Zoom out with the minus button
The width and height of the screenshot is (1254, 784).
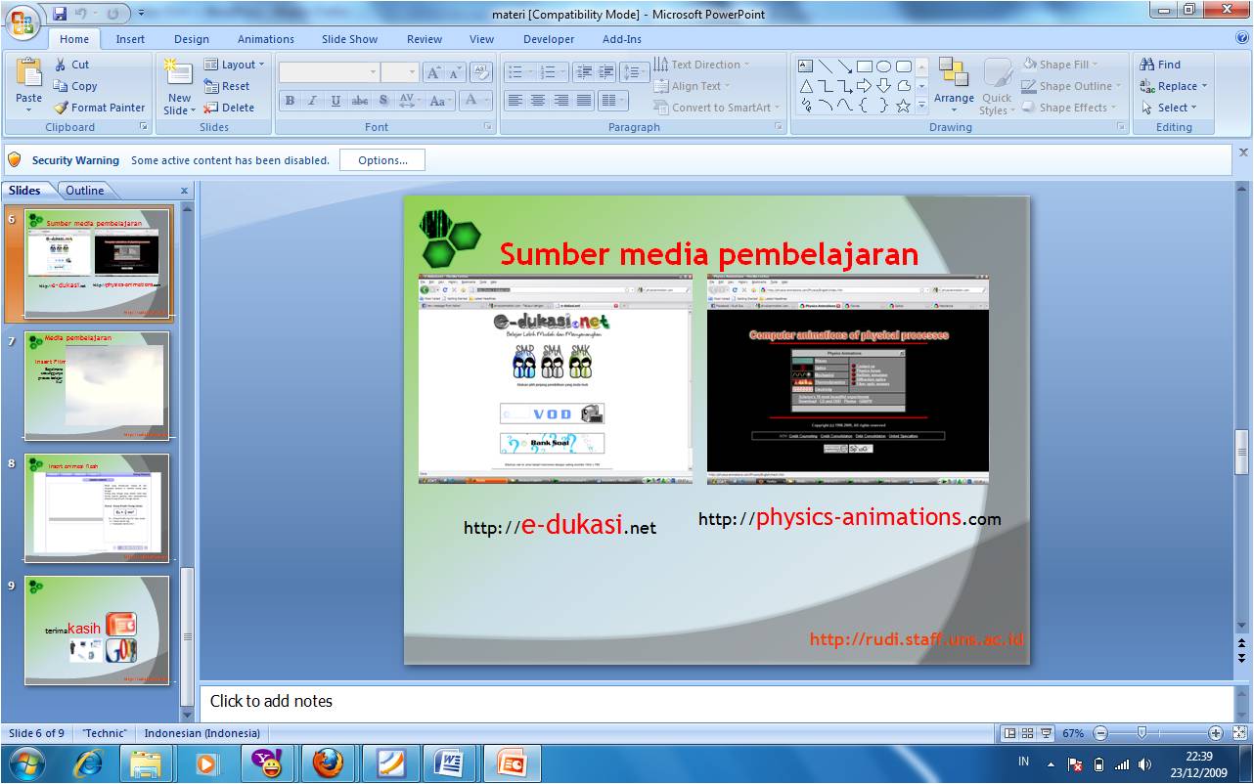(1100, 733)
